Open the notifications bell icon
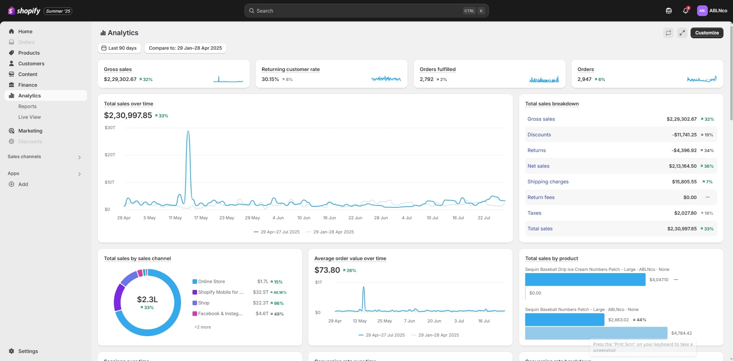This screenshot has height=361, width=733. pyautogui.click(x=686, y=11)
